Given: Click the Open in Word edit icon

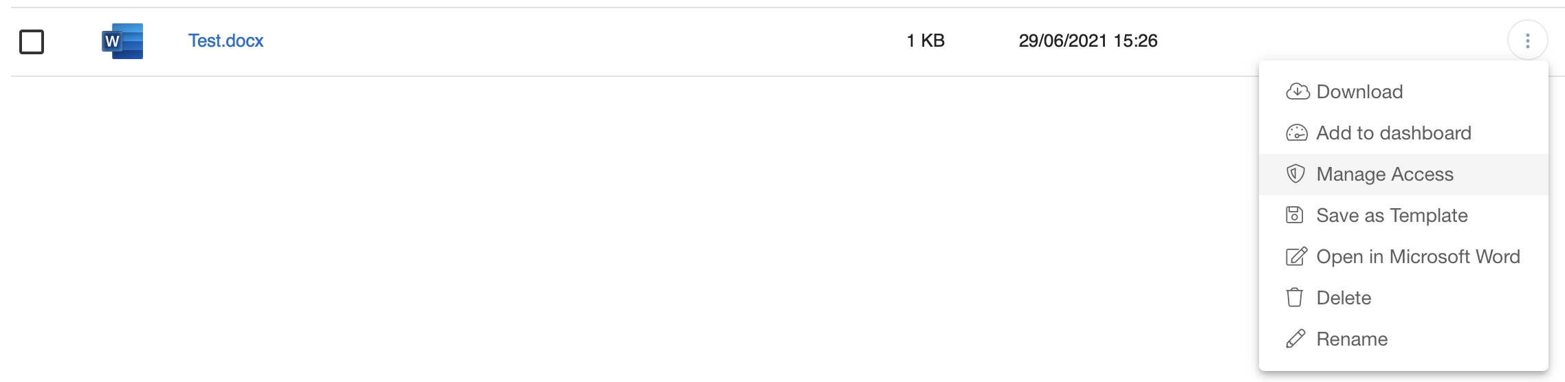Looking at the screenshot, I should point(1296,256).
